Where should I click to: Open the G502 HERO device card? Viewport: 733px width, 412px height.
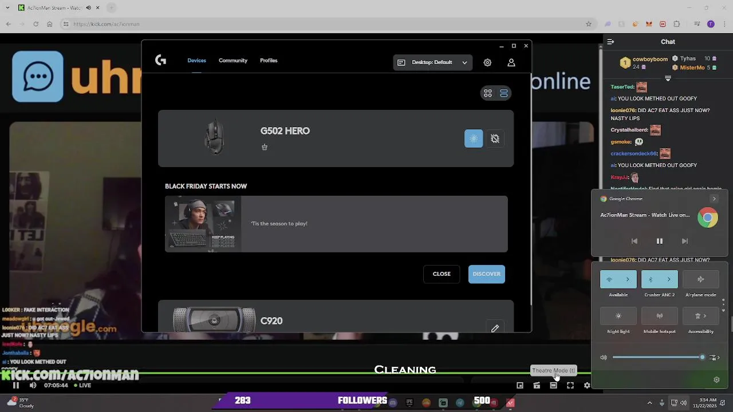[336, 138]
